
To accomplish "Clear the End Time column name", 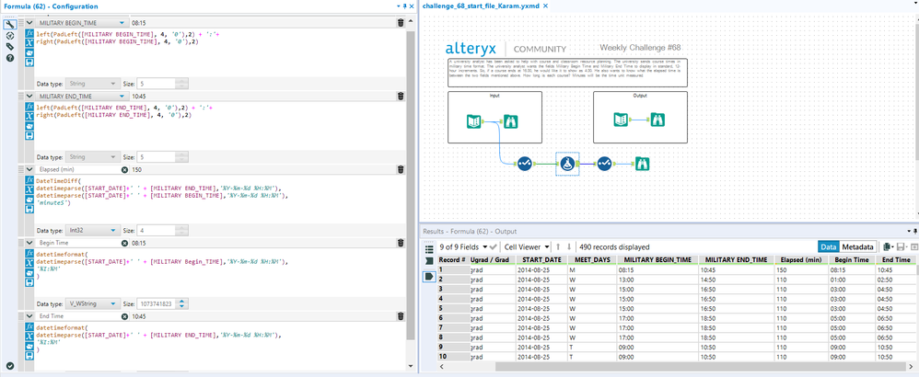I will (124, 315).
